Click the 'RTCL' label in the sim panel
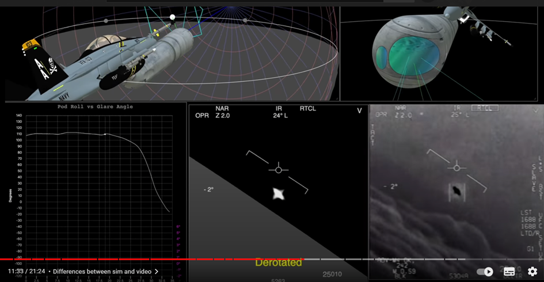Screen dimensions: 544x282 click(x=308, y=109)
